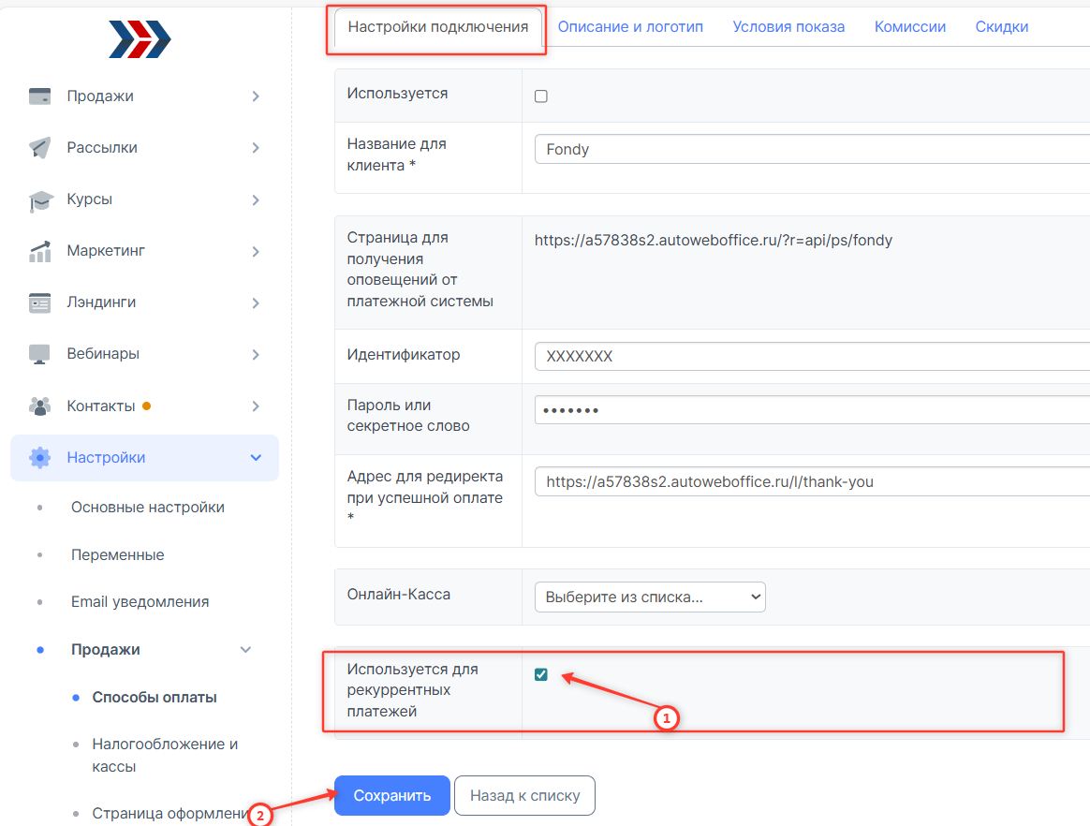Click the Рассылки paper plane icon

click(x=39, y=148)
